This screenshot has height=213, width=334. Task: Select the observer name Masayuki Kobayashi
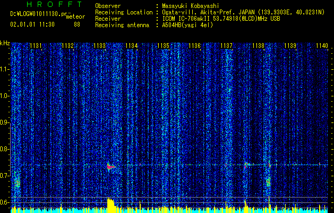(191, 6)
